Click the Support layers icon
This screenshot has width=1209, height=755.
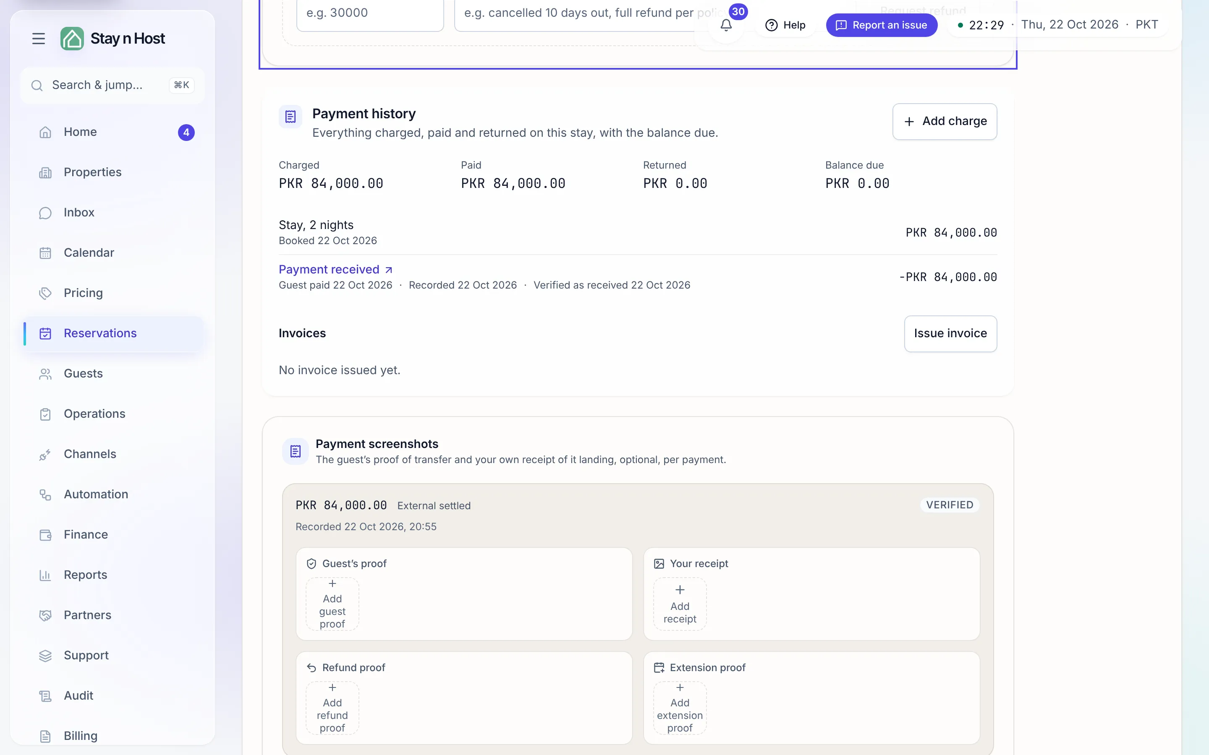45,656
